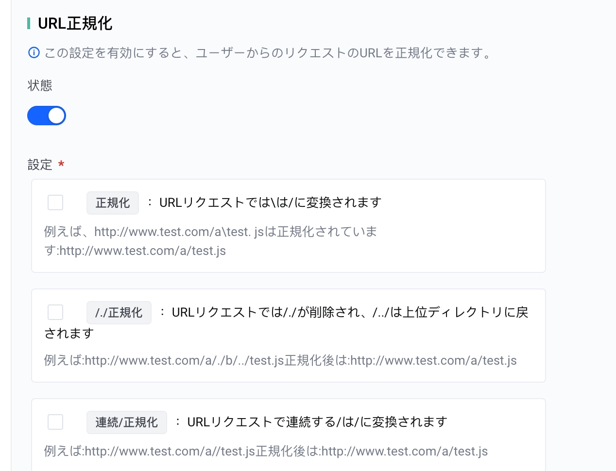Click the 正規化 tag label
The width and height of the screenshot is (616, 471).
pos(113,203)
